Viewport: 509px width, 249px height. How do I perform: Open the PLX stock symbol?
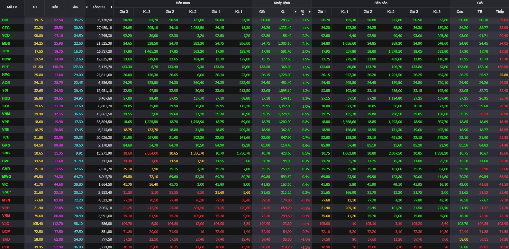coord(5,247)
